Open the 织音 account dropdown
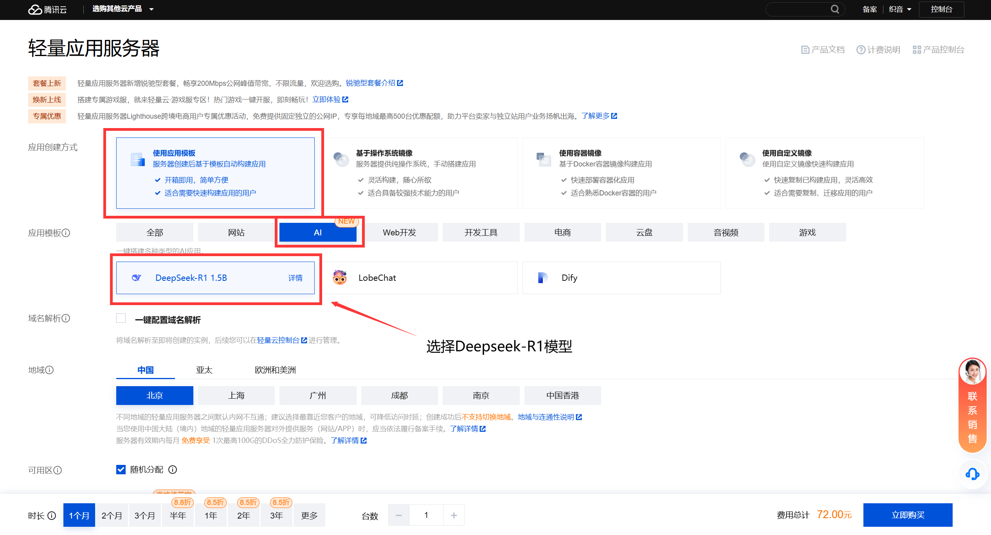The width and height of the screenshot is (991, 535). click(x=900, y=9)
